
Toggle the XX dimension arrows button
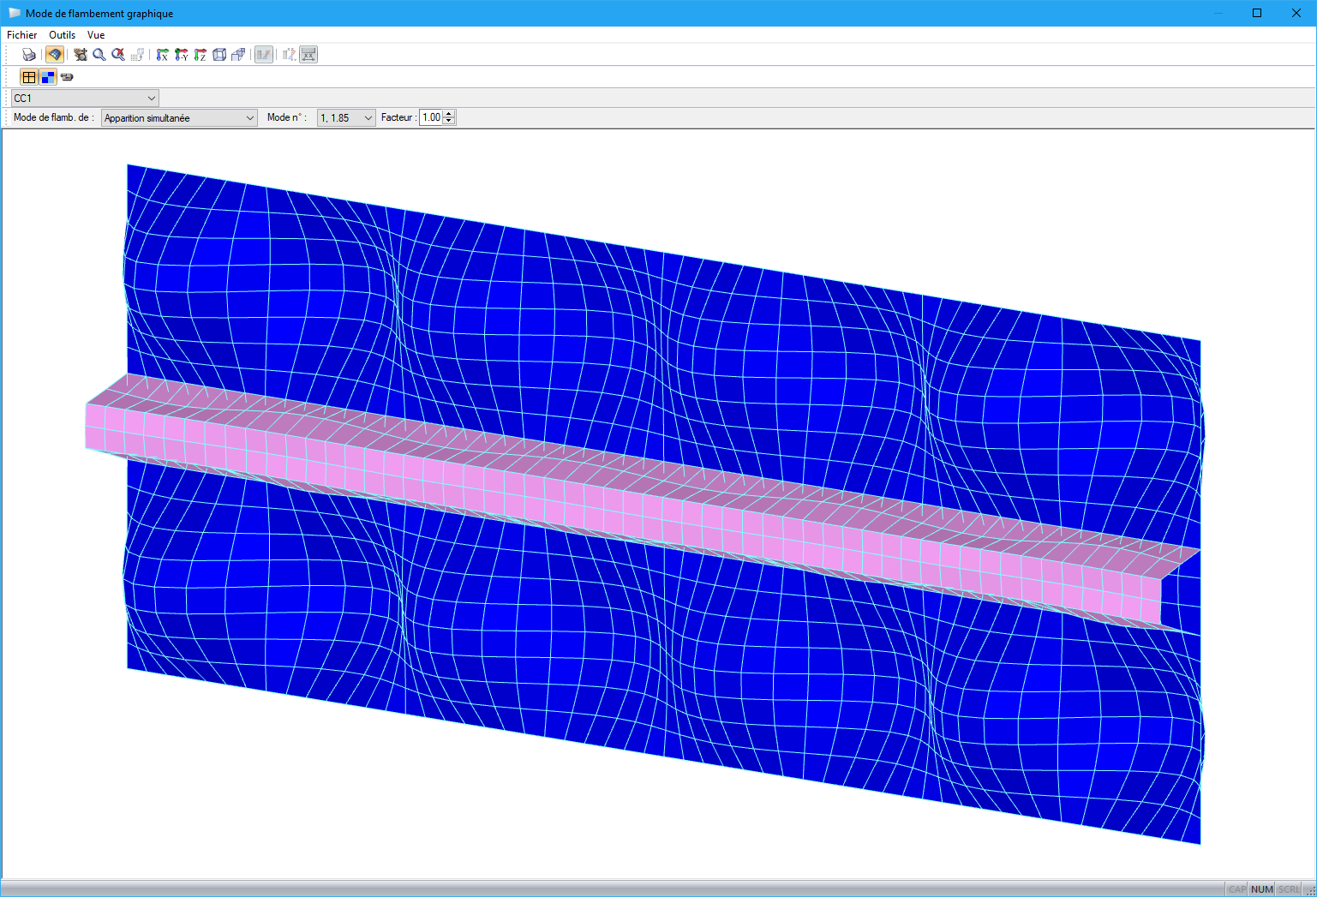[308, 55]
